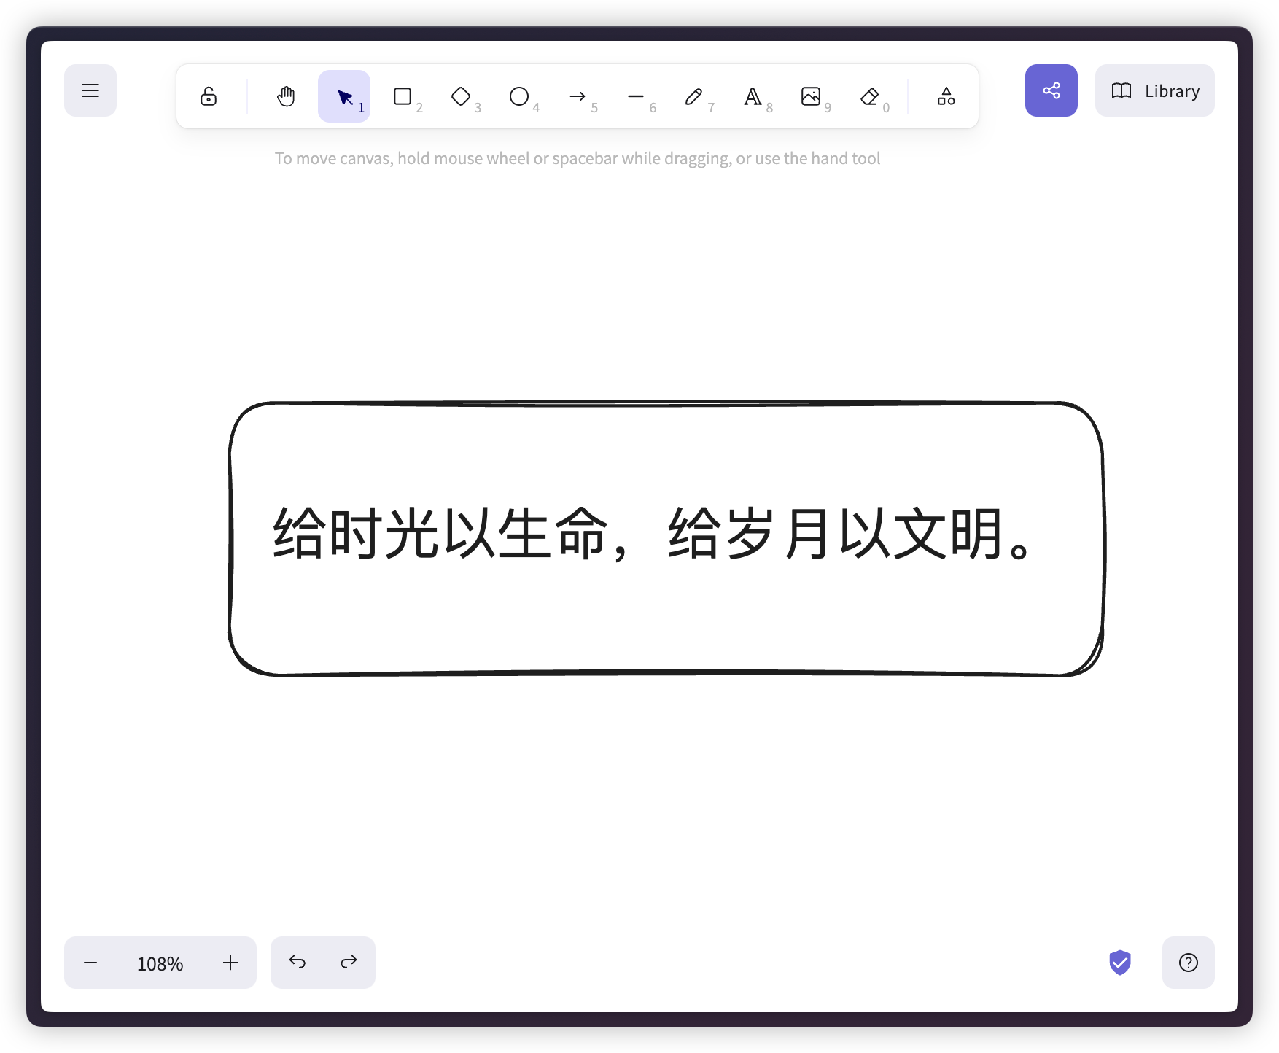Screen dimensions: 1279x1053
Task: Toggle keep selected tool active lock
Action: point(209,96)
